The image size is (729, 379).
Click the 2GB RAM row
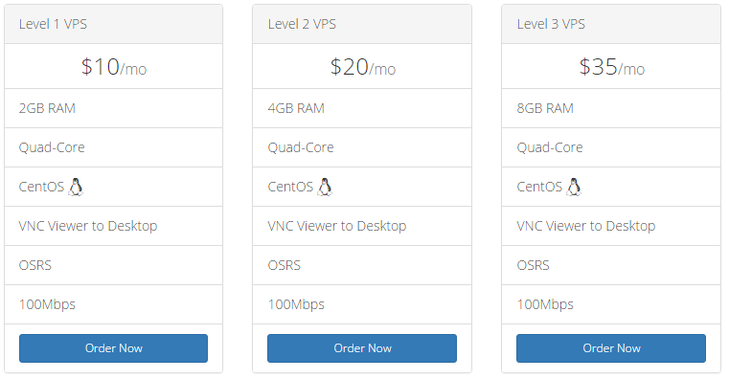click(113, 108)
